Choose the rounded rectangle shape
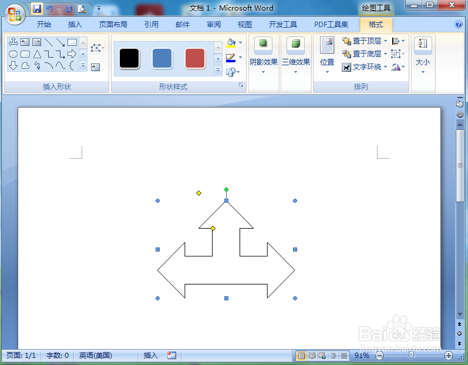468x365 pixels. click(x=25, y=54)
